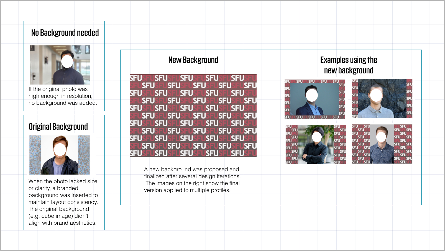Select the 'Original Background' heading
Screen dimensions: 445x251
click(x=58, y=127)
